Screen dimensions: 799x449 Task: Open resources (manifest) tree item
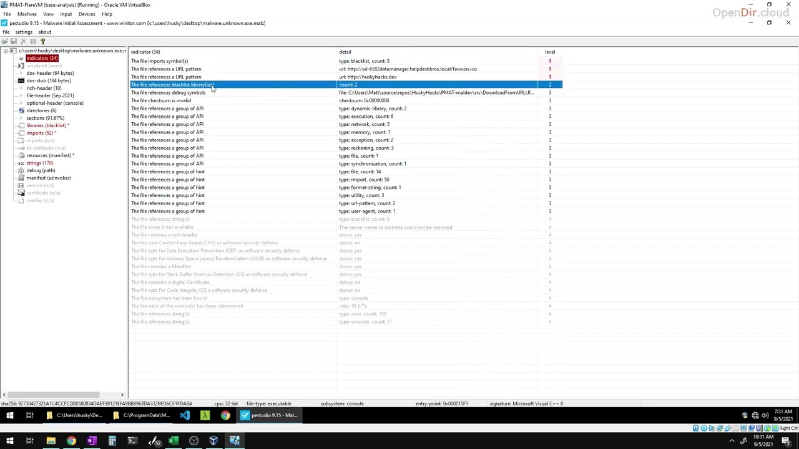(x=50, y=155)
